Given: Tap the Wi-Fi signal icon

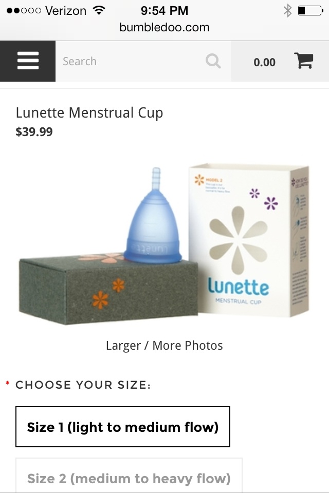Looking at the screenshot, I should tap(99, 10).
